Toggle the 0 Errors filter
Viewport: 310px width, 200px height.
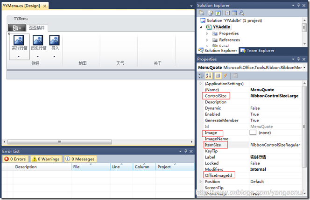15,159
